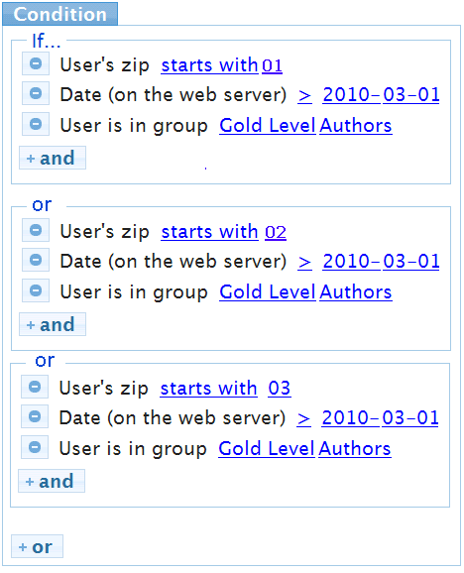Edit Gold Level Authors in the second block
This screenshot has height=573, width=464.
305,292
